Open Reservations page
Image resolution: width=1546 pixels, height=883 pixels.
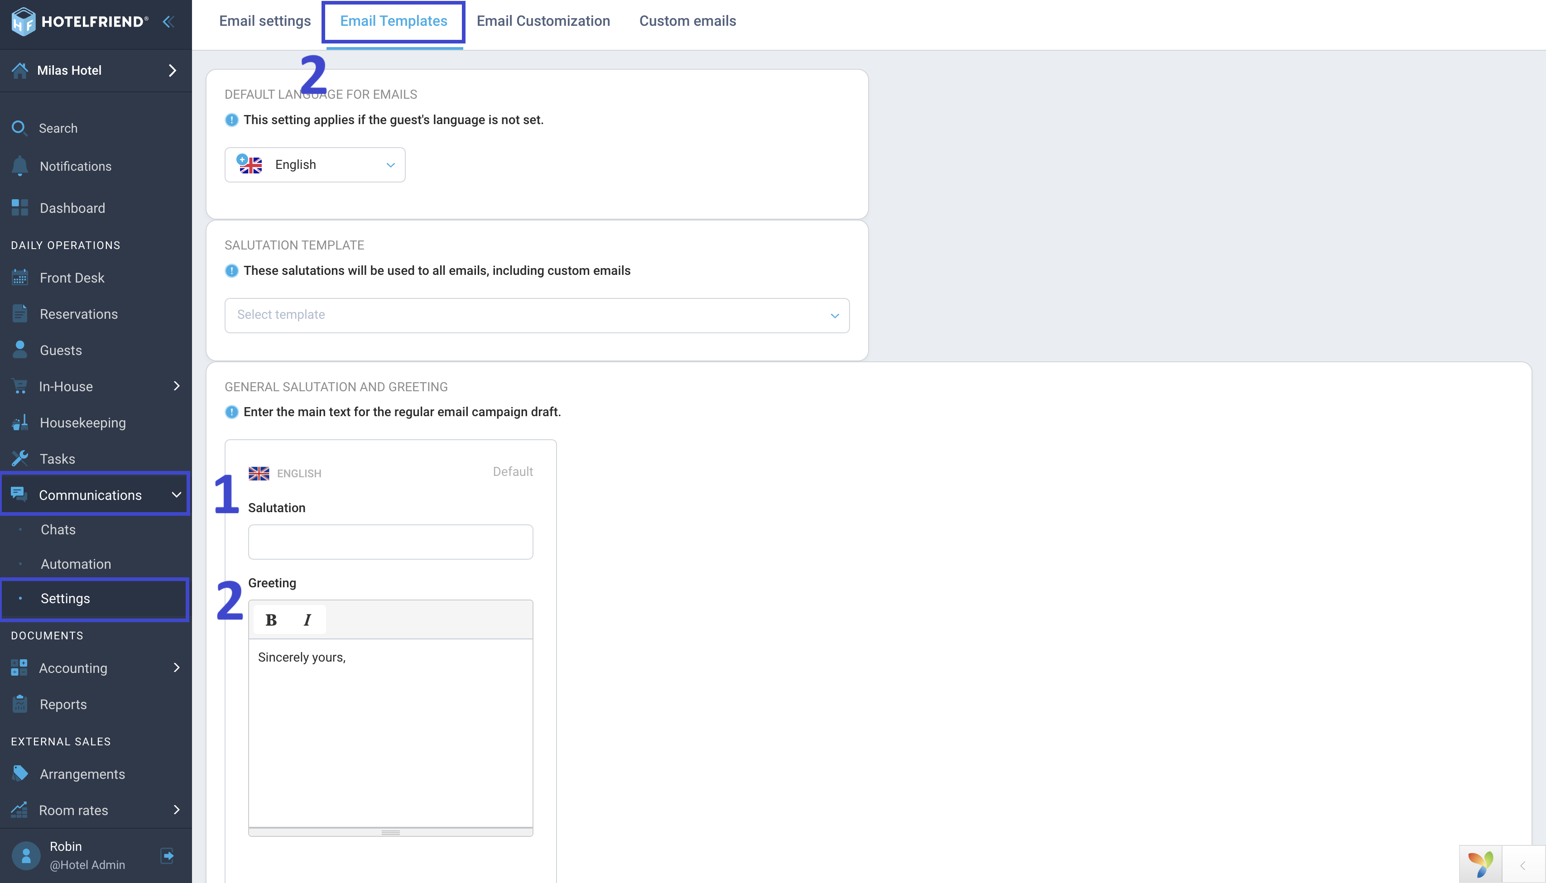79,314
